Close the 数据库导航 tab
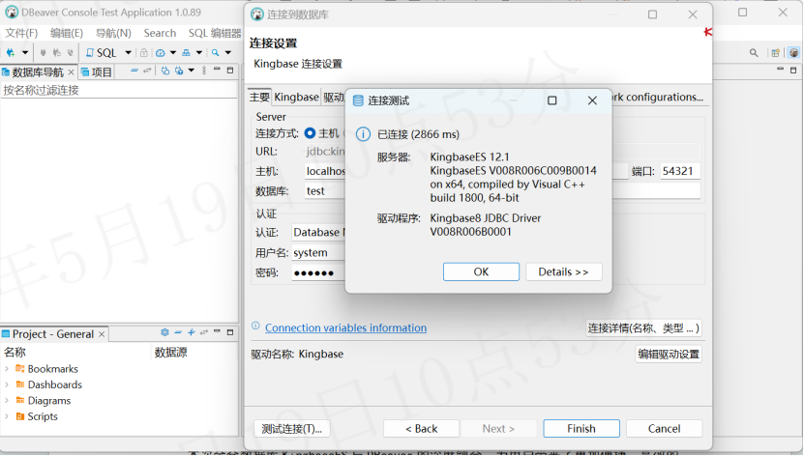 point(72,72)
